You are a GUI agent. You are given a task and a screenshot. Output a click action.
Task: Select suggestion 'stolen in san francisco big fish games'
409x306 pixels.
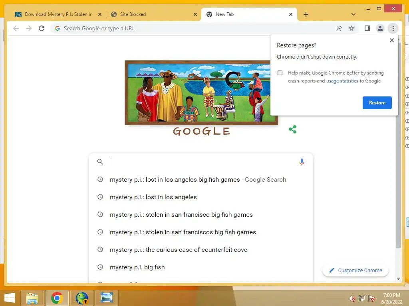pos(201,215)
